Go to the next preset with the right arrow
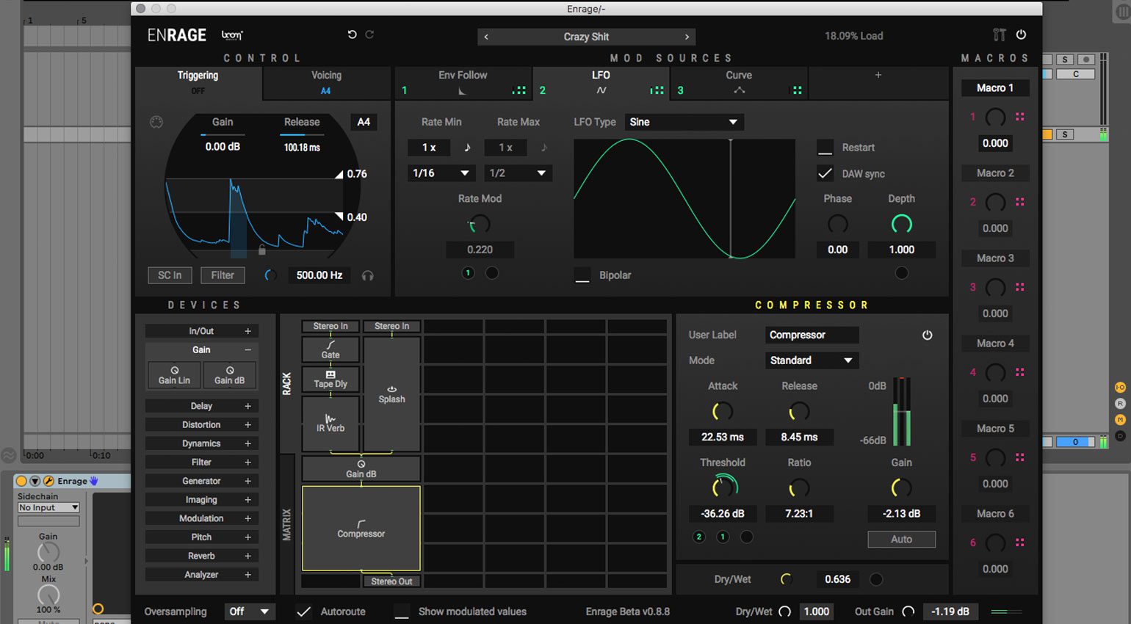This screenshot has width=1131, height=624. coord(687,37)
